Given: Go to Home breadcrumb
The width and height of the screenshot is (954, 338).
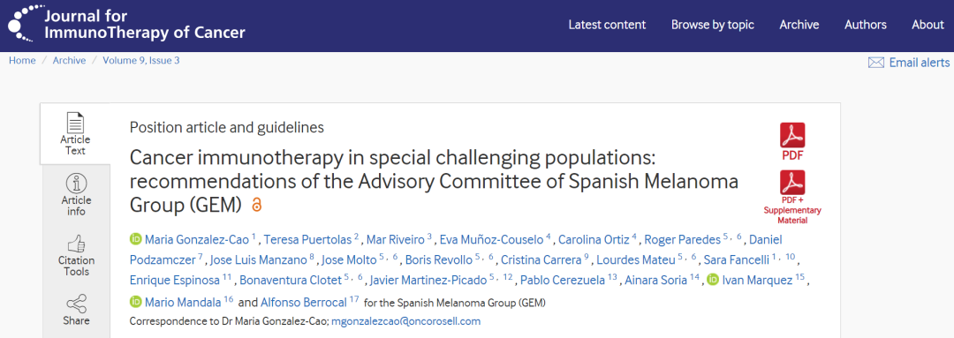Looking at the screenshot, I should [22, 60].
